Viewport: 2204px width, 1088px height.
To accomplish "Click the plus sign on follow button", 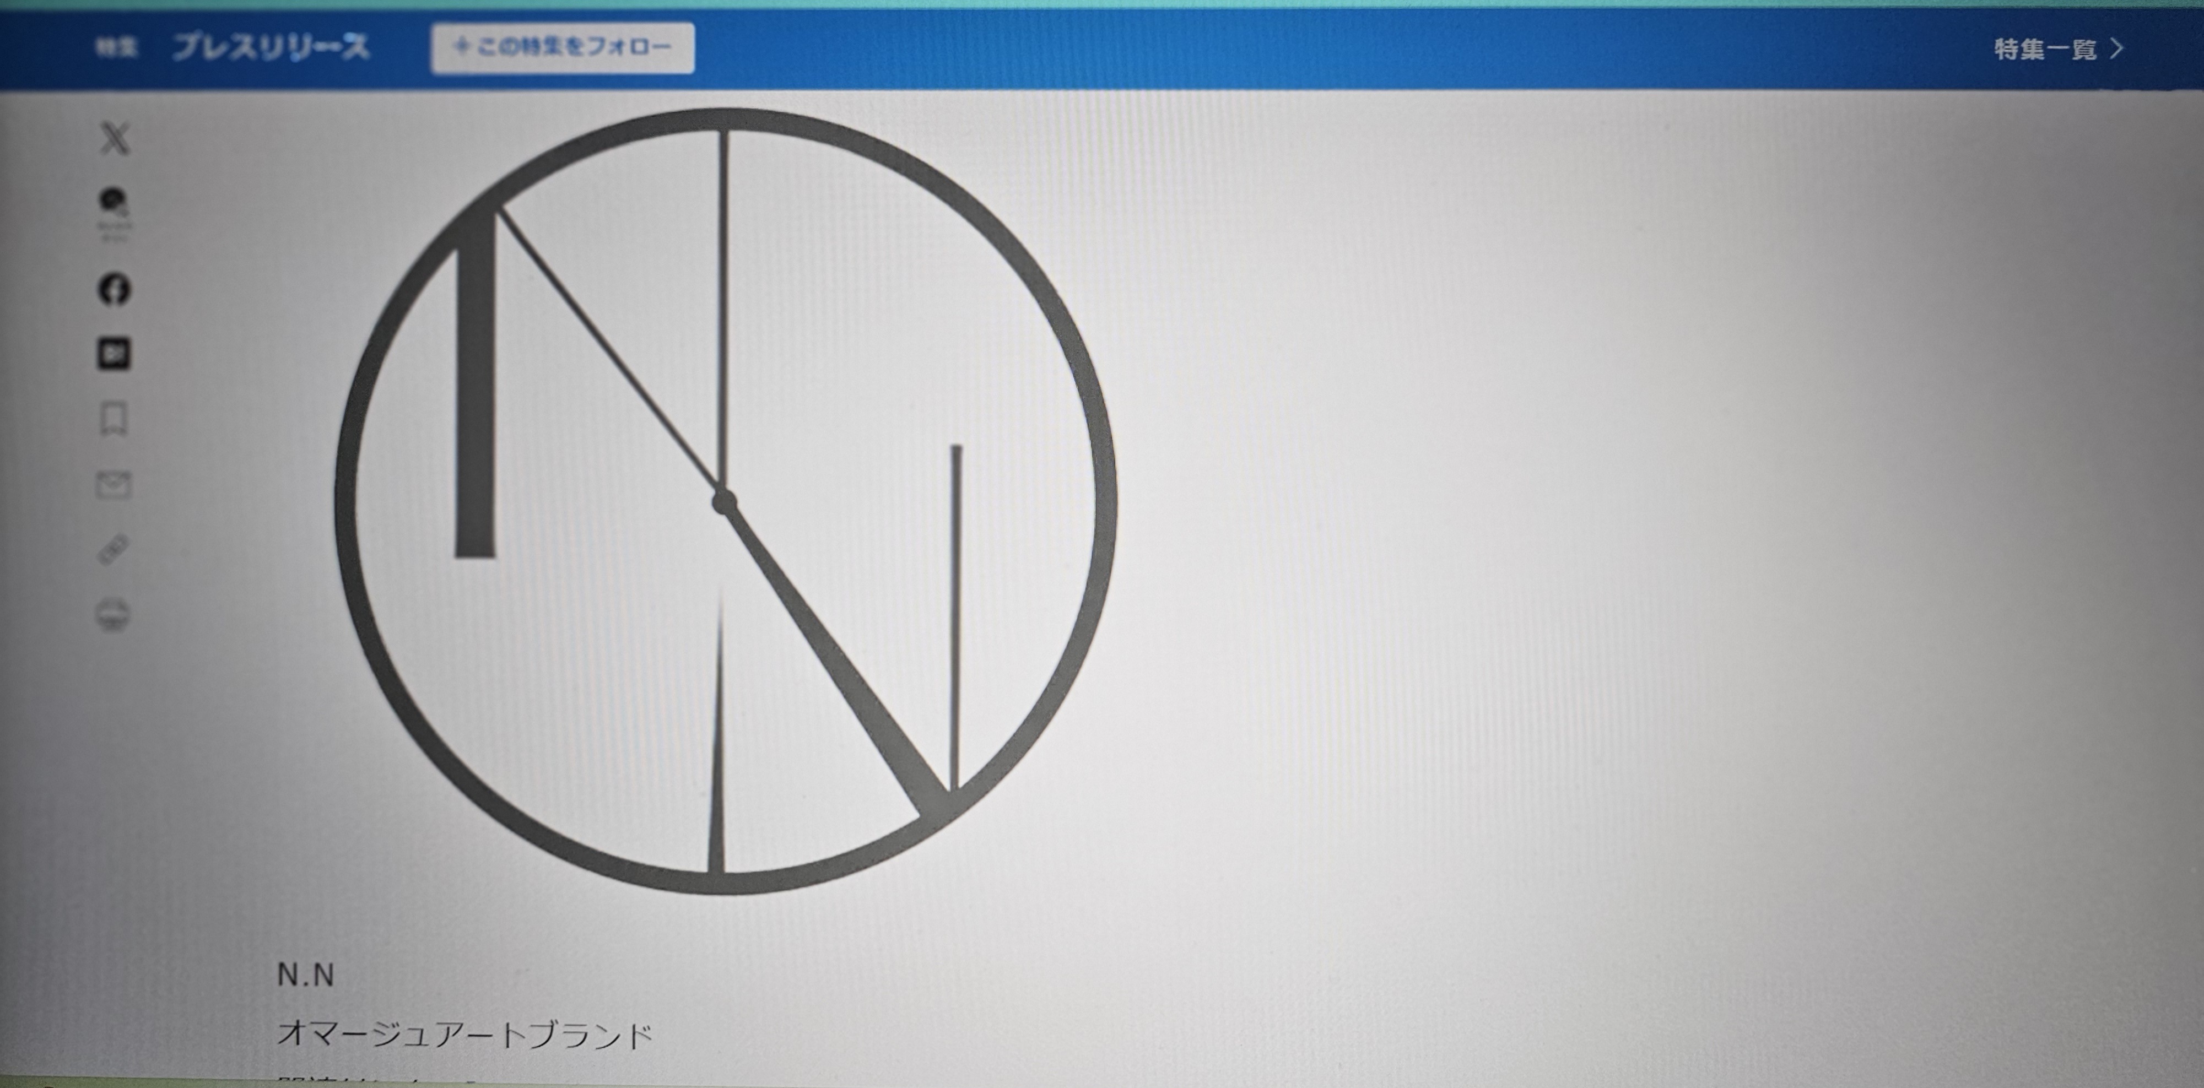I will pos(462,45).
